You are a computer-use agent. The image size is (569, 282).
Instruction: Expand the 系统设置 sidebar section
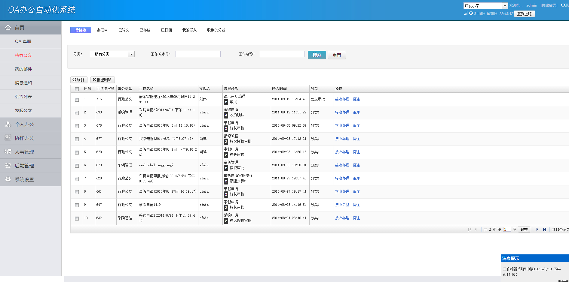click(x=31, y=179)
